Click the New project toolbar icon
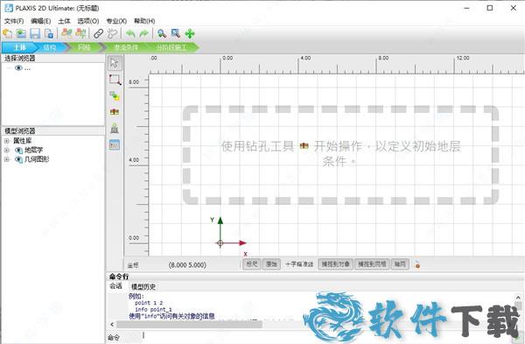Image resolution: width=525 pixels, height=344 pixels. click(x=7, y=33)
